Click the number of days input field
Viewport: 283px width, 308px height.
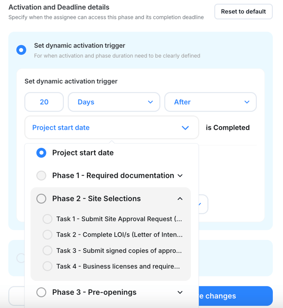coord(44,102)
